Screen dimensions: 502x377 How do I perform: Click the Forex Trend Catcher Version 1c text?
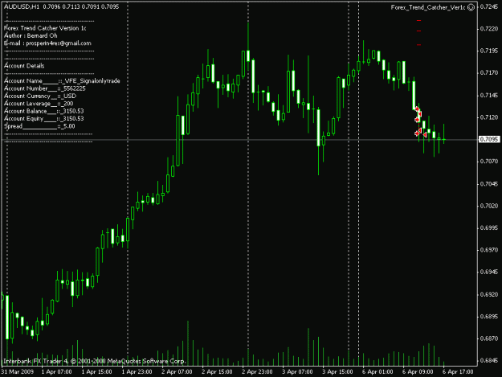click(45, 28)
